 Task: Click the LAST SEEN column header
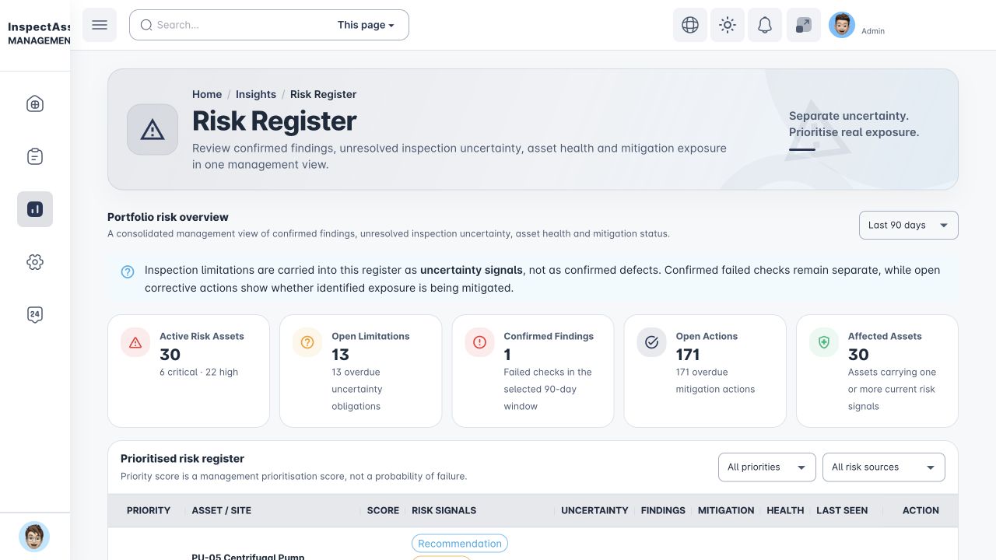[842, 510]
